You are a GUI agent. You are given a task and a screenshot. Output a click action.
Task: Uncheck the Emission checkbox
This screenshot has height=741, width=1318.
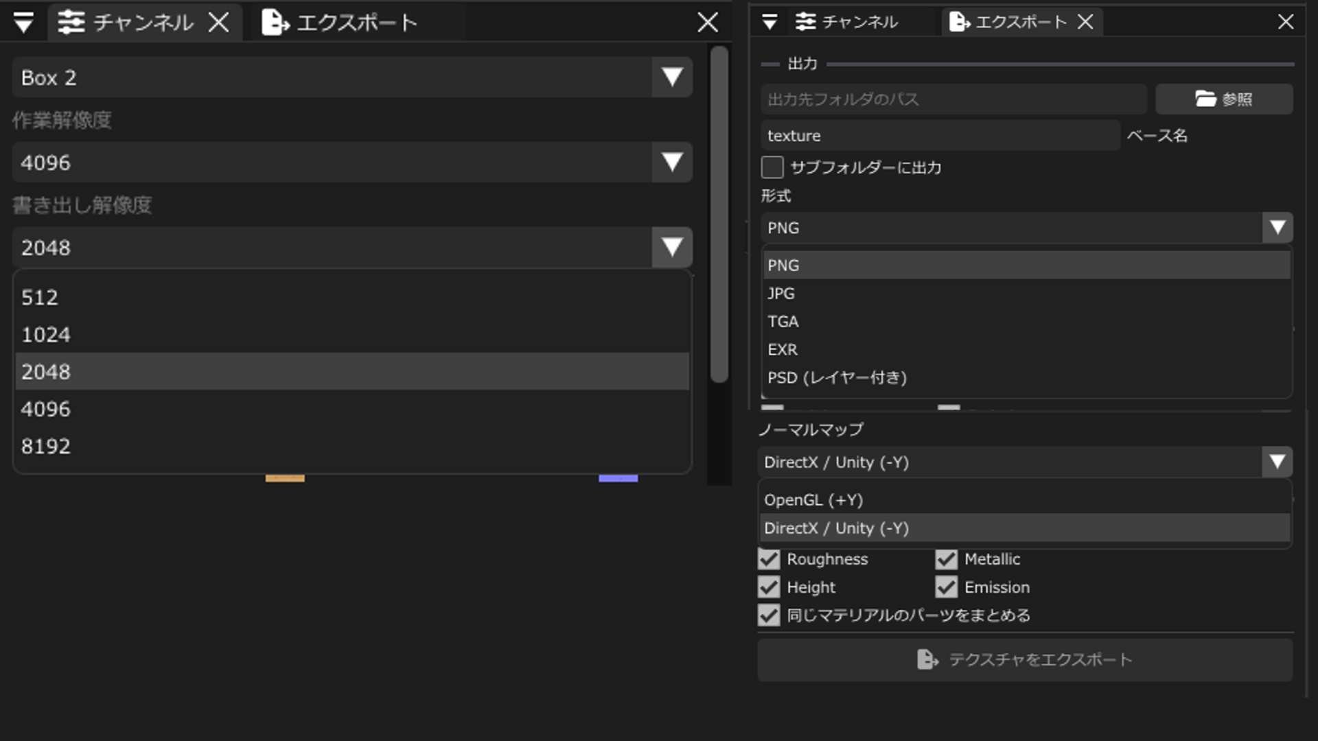(x=946, y=587)
